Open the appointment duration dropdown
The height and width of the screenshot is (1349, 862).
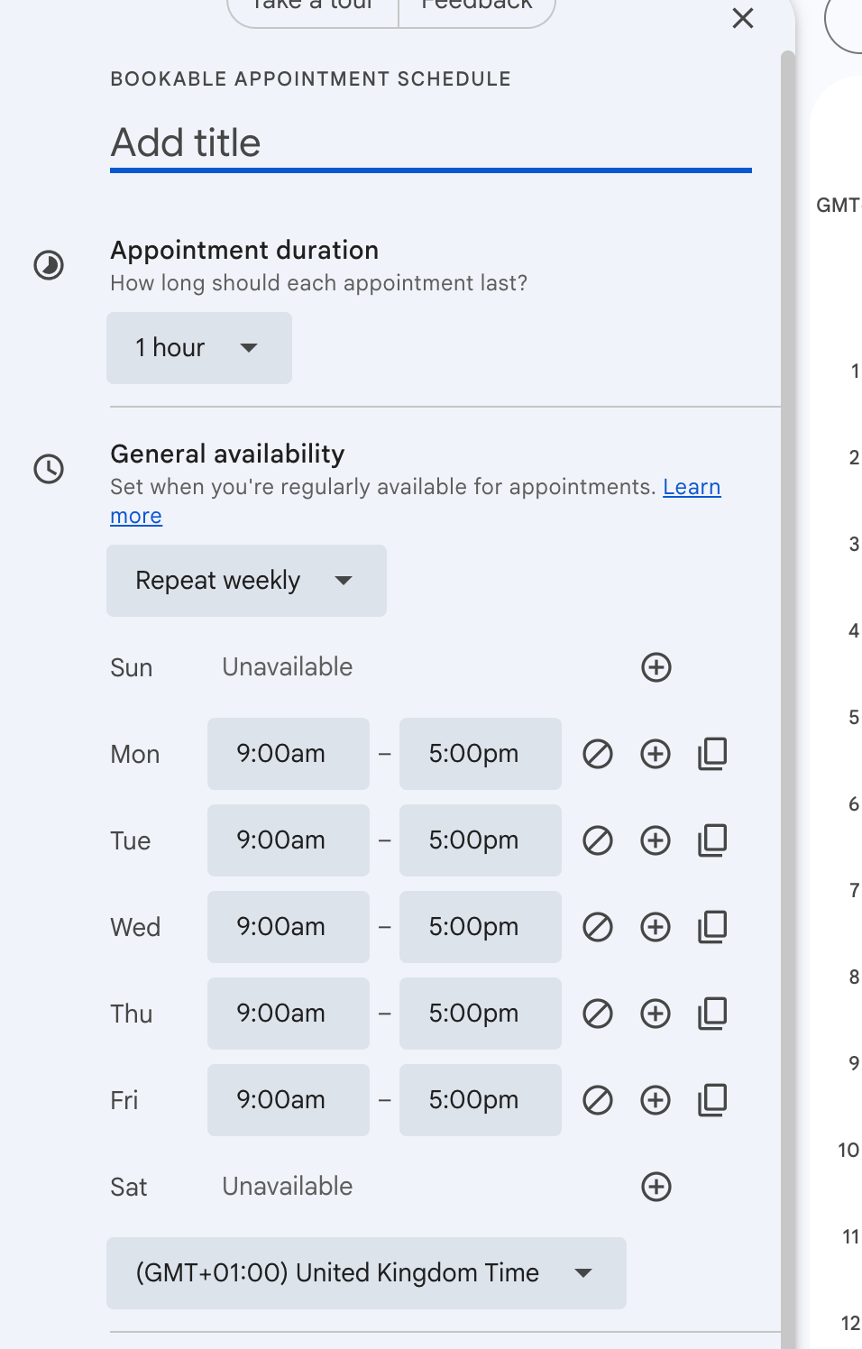[x=198, y=348]
